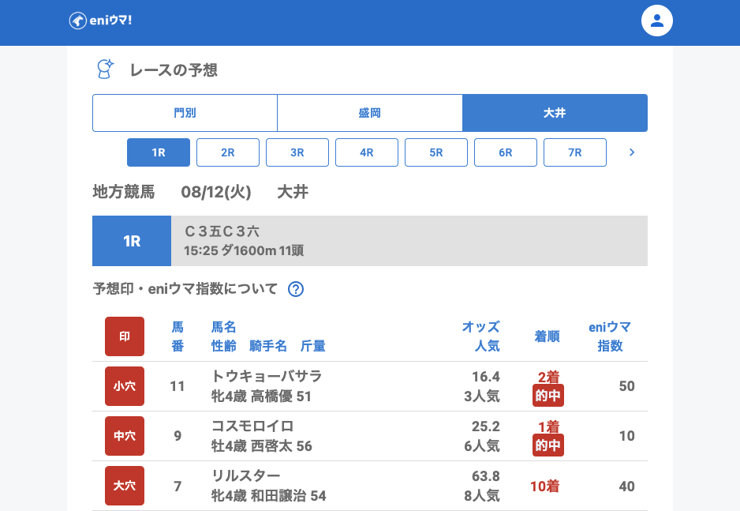Click horse name コスモロイロ
This screenshot has width=740, height=511.
[252, 426]
